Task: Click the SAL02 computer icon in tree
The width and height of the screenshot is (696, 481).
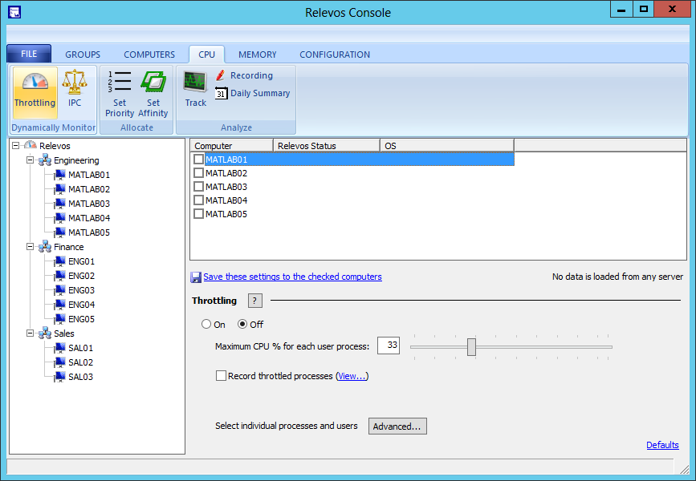Action: click(x=59, y=362)
